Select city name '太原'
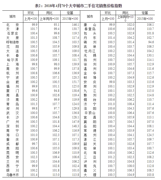The image size is (161, 180). [x=13, y=38]
